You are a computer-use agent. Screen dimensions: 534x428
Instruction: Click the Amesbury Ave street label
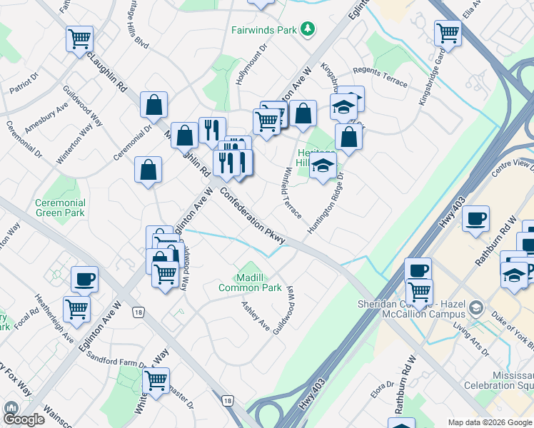(x=46, y=118)
